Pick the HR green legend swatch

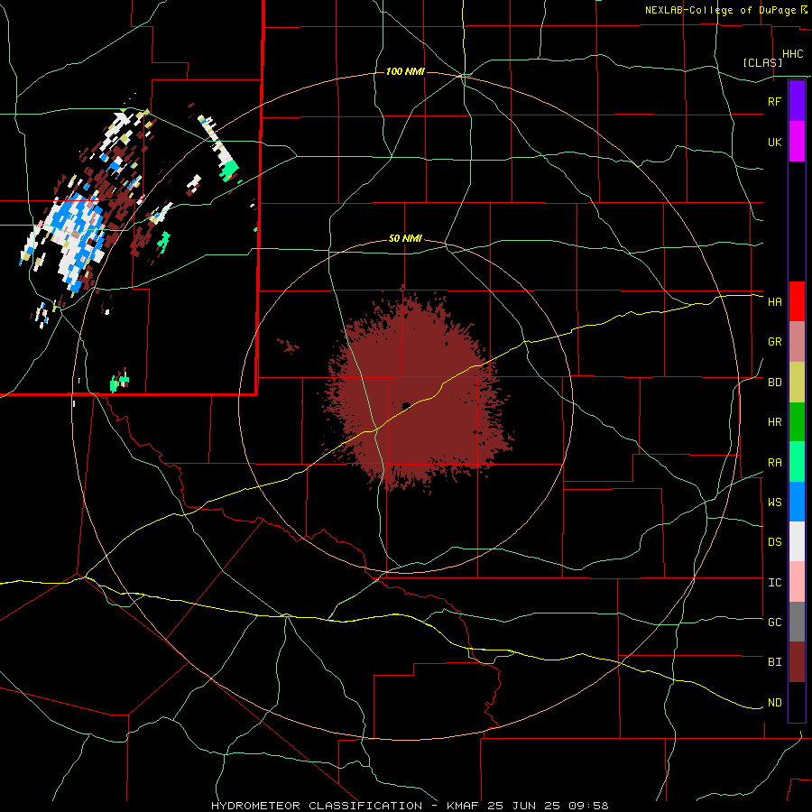[797, 421]
